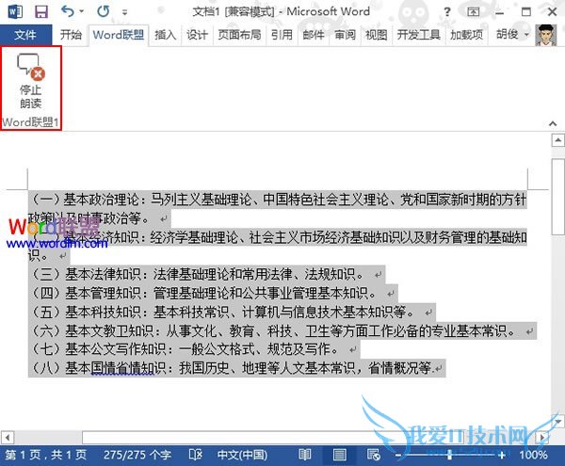Click the vertical scrollbar thumb
The image size is (565, 466).
point(557,197)
